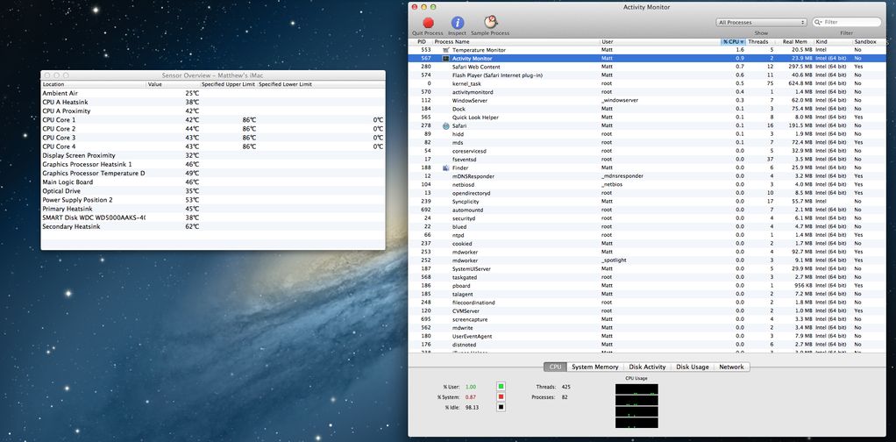The width and height of the screenshot is (896, 442).
Task: Click the Safari compass icon in the list
Action: 446,125
